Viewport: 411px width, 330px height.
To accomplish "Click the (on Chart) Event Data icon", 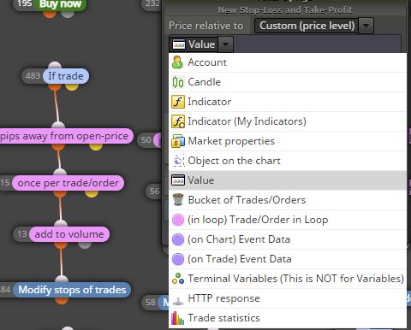I will [178, 239].
